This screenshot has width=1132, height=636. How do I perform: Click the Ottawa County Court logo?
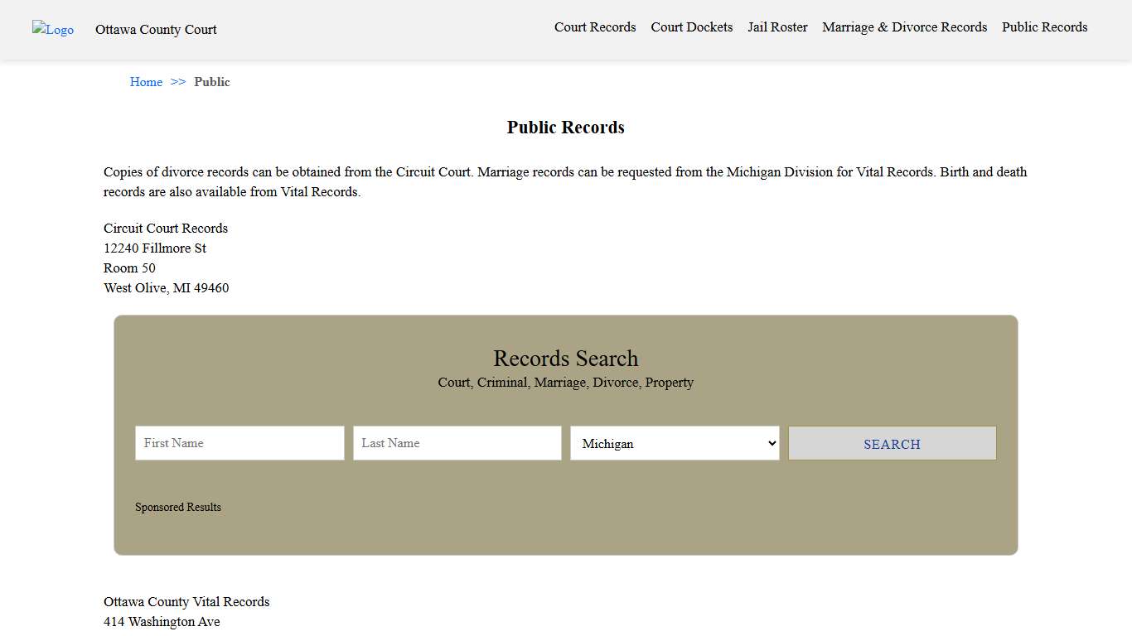point(52,30)
